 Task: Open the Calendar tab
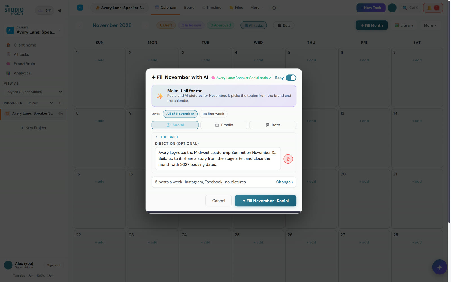(x=166, y=8)
